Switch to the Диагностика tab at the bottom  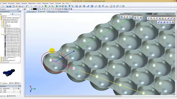click(11, 96)
